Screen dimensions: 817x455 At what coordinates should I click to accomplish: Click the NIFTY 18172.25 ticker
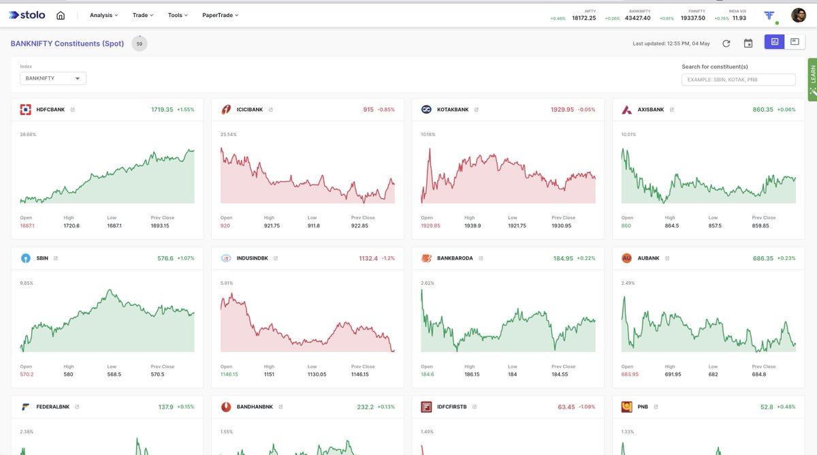(x=573, y=15)
